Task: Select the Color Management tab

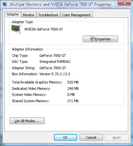Action: click(76, 15)
